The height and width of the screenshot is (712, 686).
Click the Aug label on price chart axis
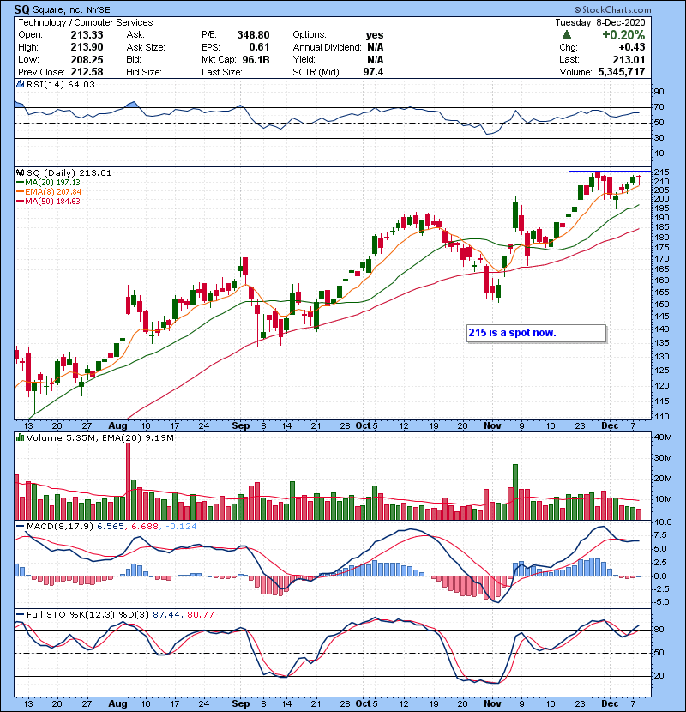coord(118,426)
